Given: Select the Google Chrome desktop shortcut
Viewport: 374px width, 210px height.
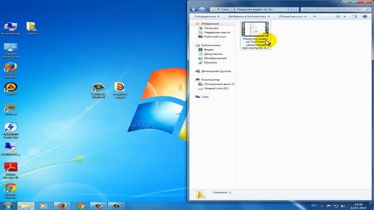Looking at the screenshot, I should click(x=11, y=191).
